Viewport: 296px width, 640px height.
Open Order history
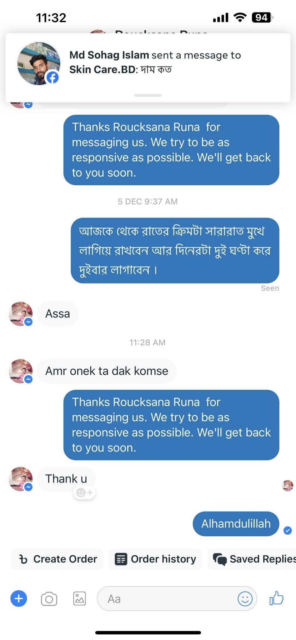click(x=155, y=559)
